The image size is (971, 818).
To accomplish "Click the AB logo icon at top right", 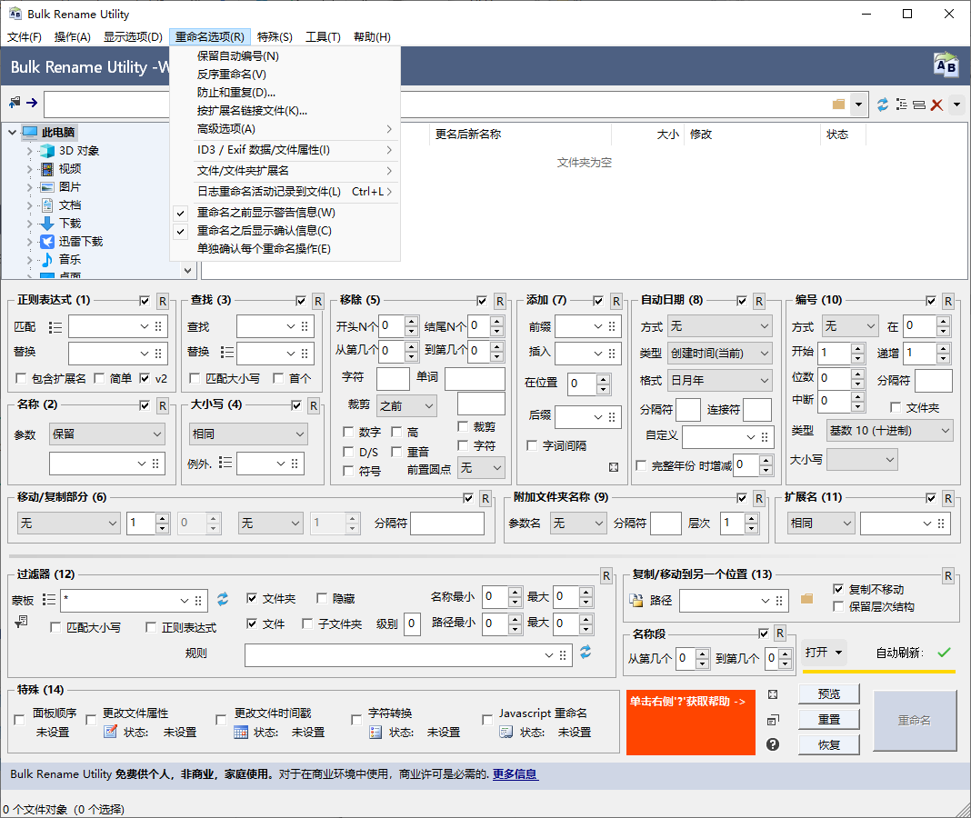I will 946,64.
